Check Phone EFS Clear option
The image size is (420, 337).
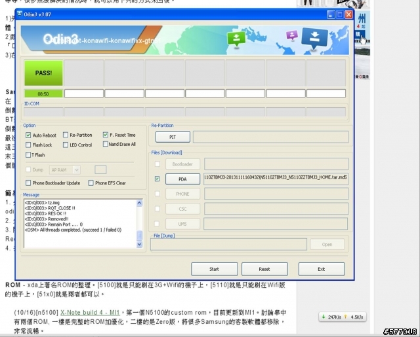(91, 183)
